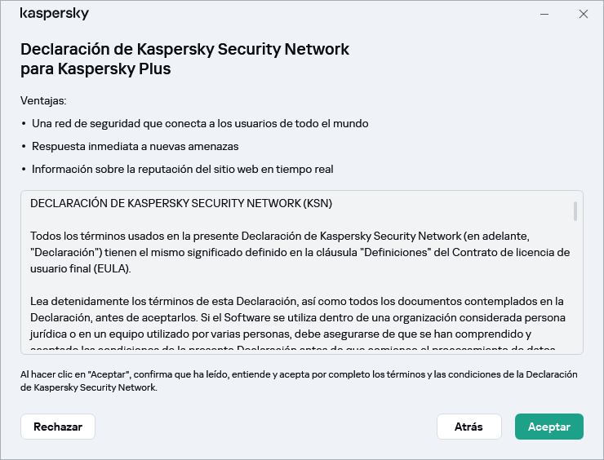Click the Al hacer clic en Aceptar notice
Viewport: 604px width, 460px height.
point(300,381)
